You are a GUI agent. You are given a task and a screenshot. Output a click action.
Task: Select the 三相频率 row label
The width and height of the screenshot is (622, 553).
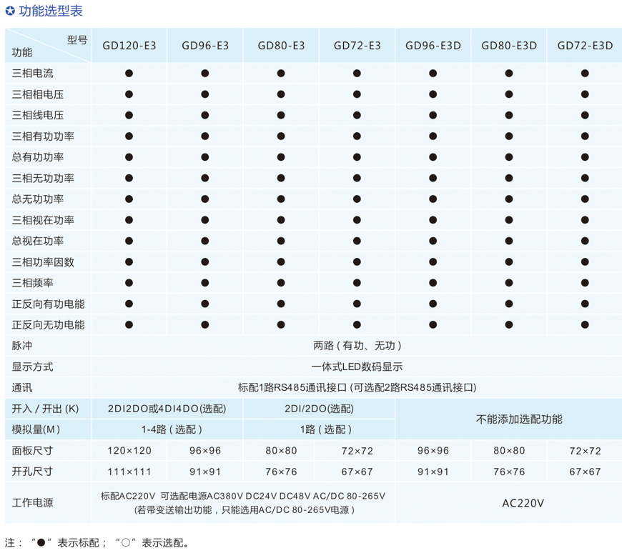click(32, 283)
